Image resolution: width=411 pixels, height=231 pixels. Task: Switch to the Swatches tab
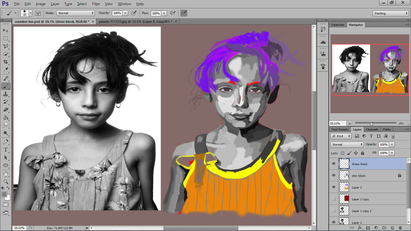point(338,25)
